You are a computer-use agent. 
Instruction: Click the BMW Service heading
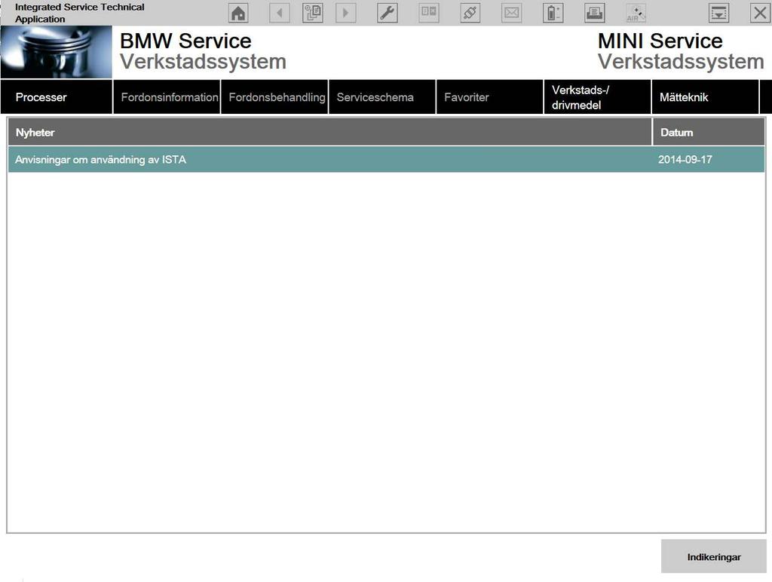(x=185, y=41)
